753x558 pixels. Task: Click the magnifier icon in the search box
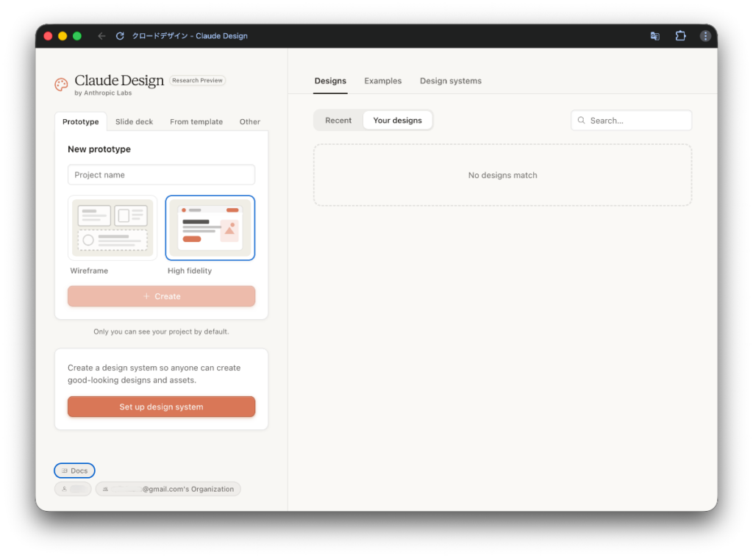pos(581,120)
